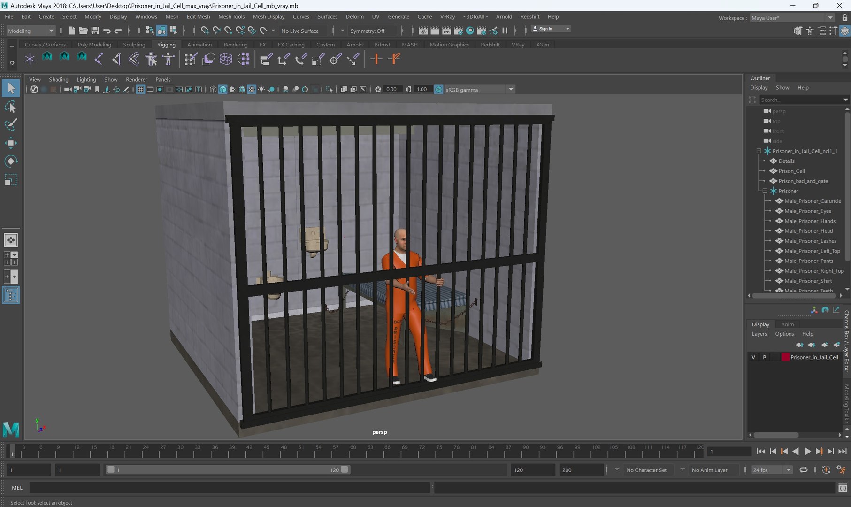Screen dimensions: 851x507
Task: Activate the Paint Selection tool
Action: [x=10, y=125]
